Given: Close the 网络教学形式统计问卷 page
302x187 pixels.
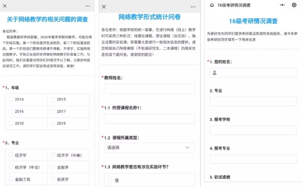Looking at the screenshot, I should [x=104, y=7].
